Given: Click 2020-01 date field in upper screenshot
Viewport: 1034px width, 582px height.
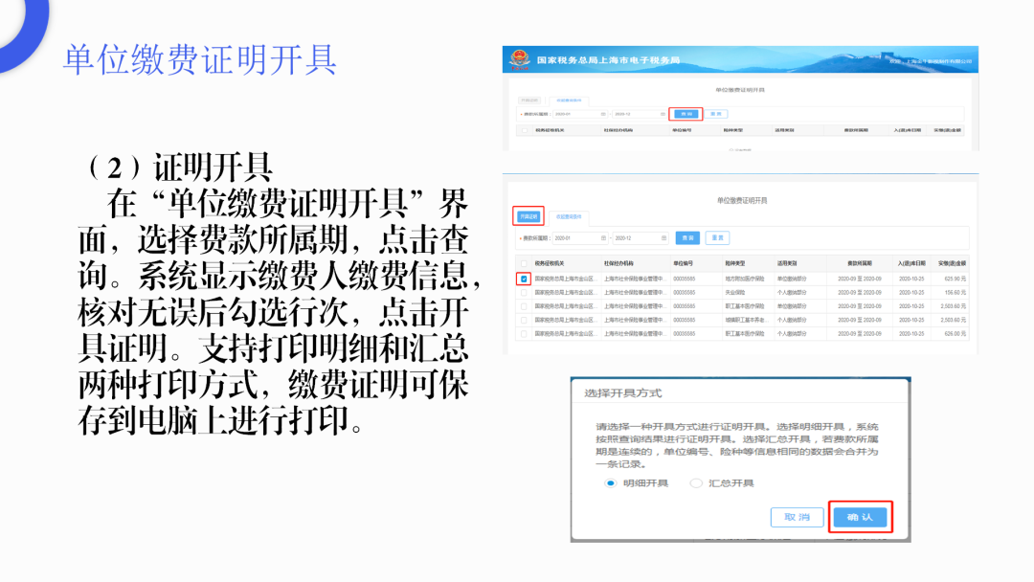Looking at the screenshot, I should point(579,114).
